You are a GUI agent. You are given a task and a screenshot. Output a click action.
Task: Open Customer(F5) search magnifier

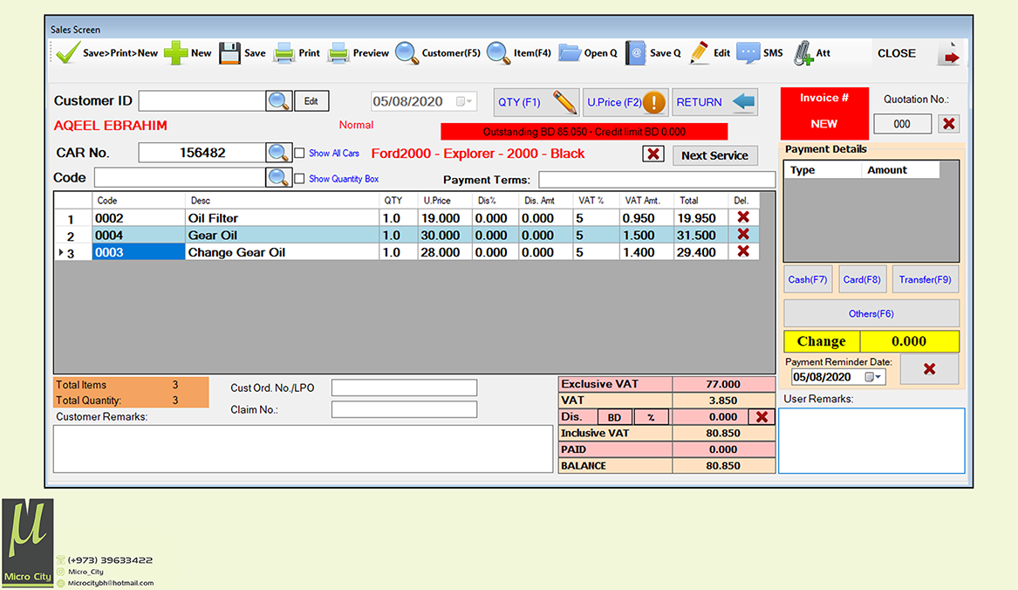click(407, 52)
